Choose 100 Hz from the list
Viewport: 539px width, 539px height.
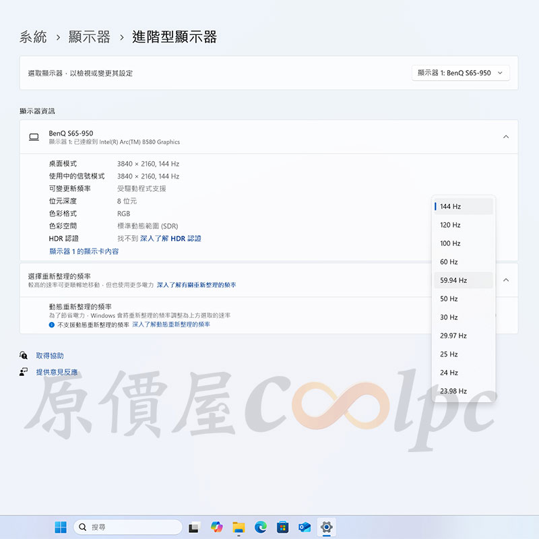464,243
